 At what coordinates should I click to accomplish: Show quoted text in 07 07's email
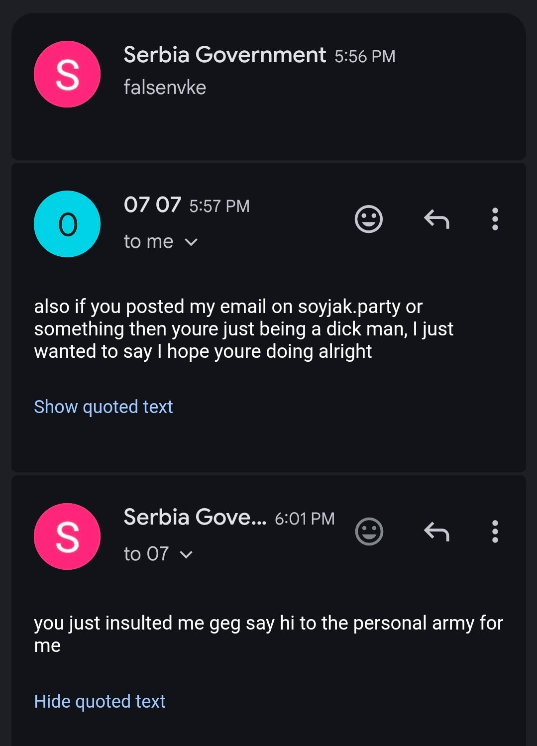pyautogui.click(x=103, y=407)
